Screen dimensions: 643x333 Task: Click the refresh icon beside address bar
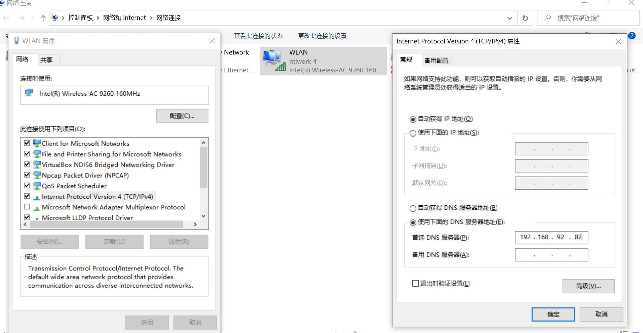point(525,18)
